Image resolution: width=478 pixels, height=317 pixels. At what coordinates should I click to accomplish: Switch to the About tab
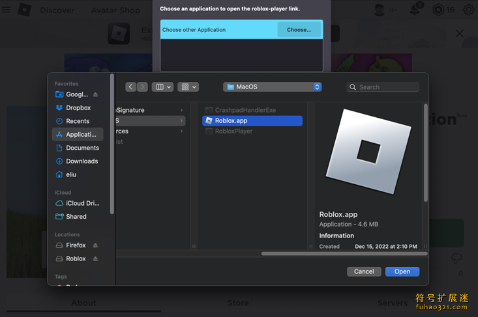pyautogui.click(x=83, y=303)
